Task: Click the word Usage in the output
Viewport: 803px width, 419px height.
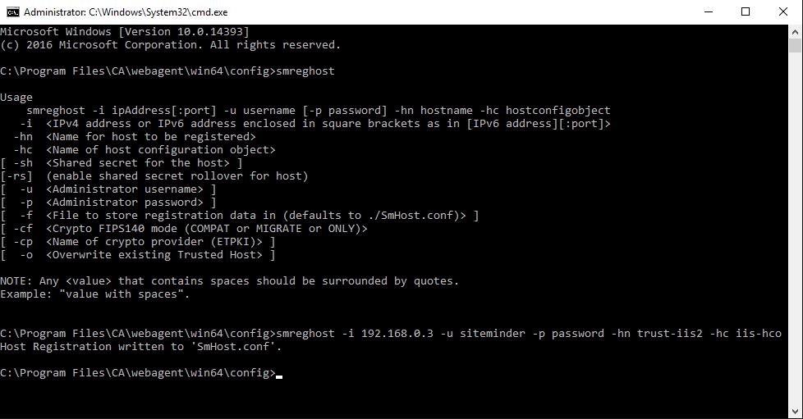Action: click(16, 98)
